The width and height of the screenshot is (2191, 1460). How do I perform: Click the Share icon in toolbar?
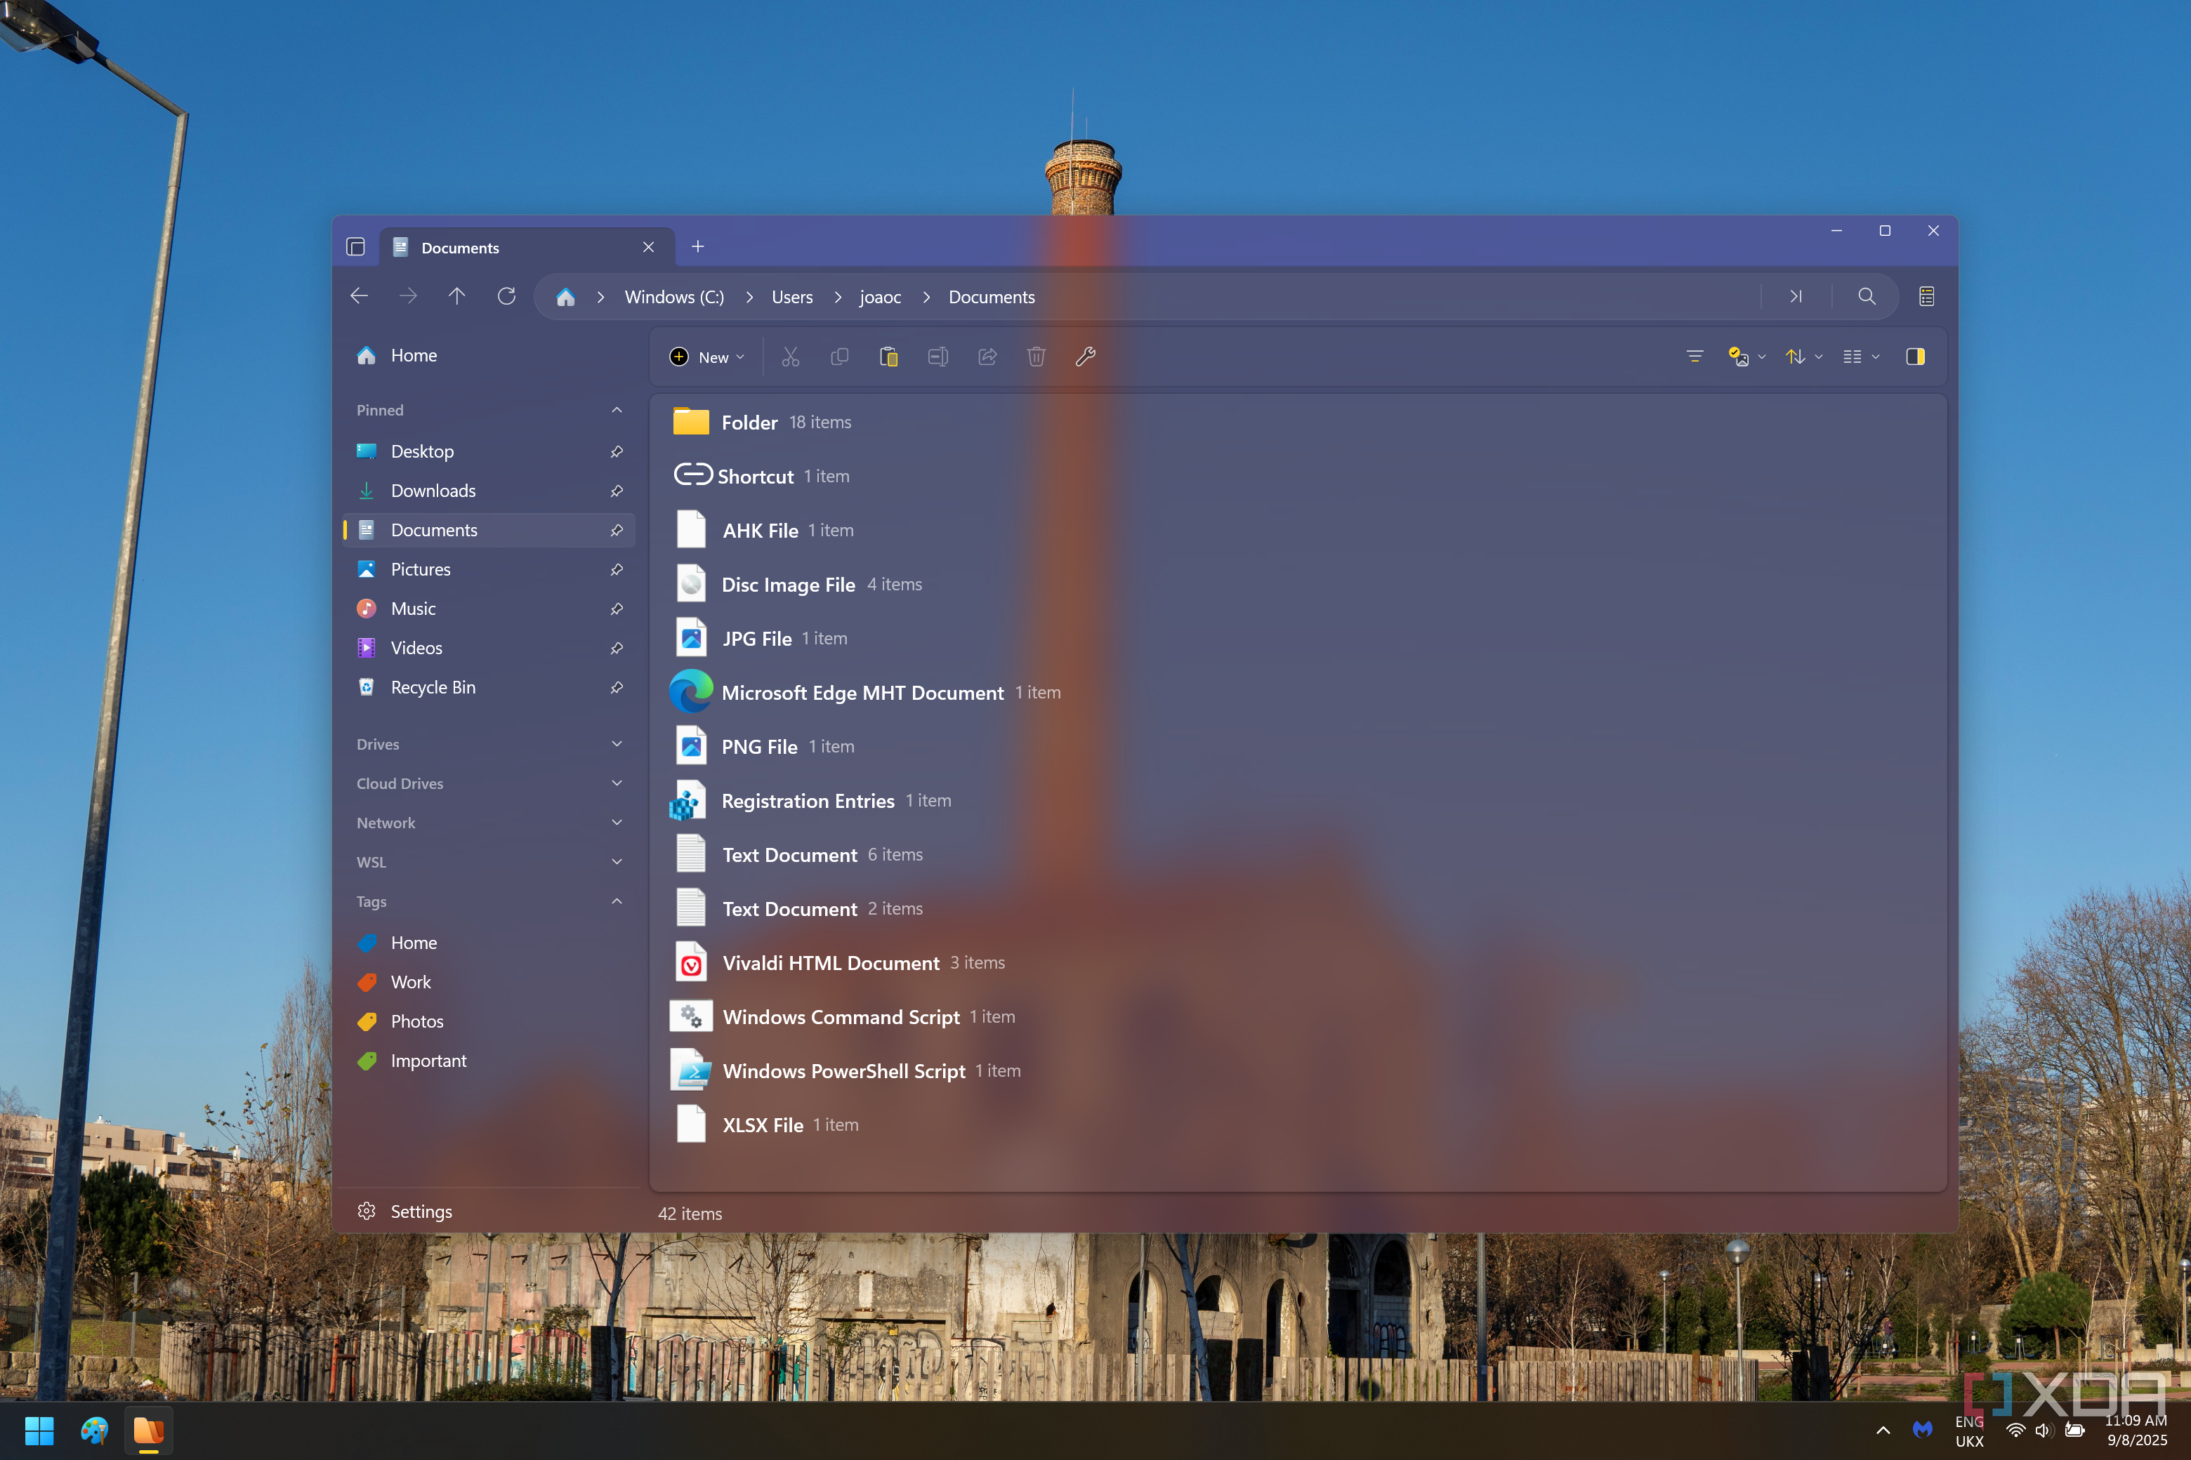987,357
